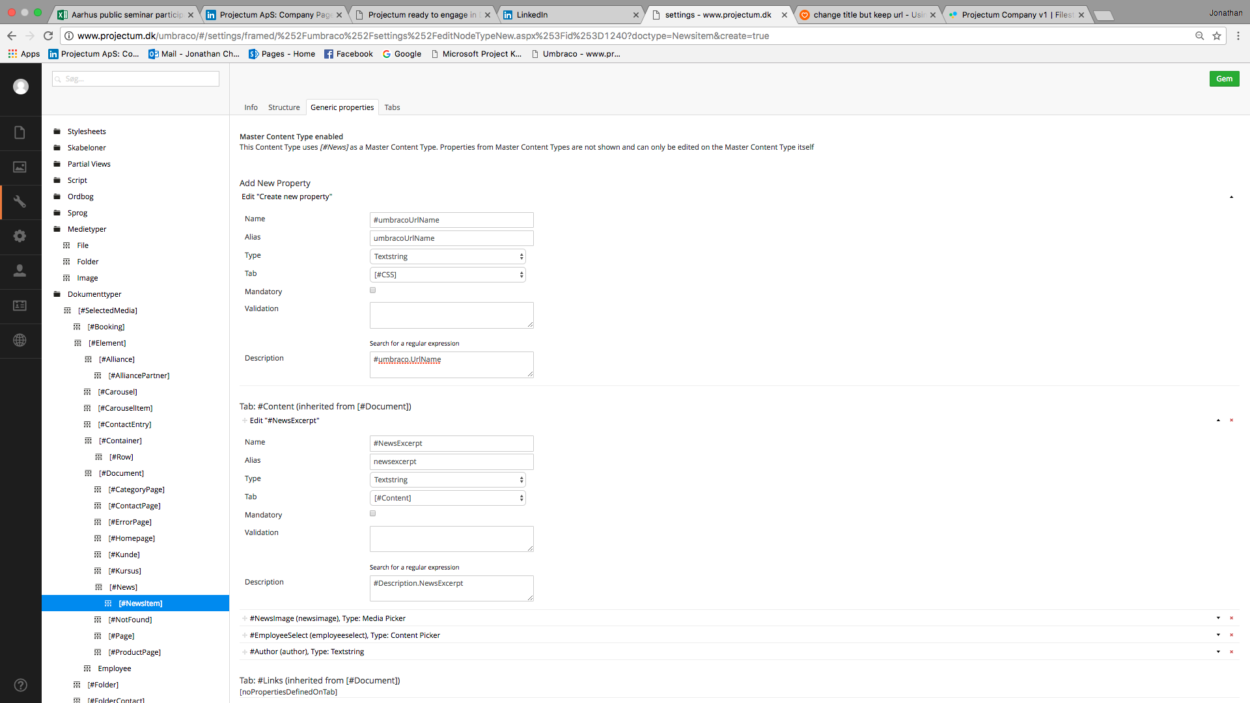
Task: Click the user avatar icon
Action: (x=21, y=86)
